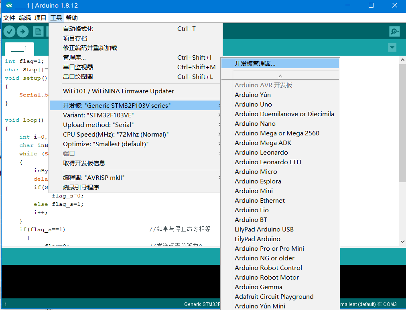Viewport: 406px width, 310px height.
Task: Open the tab options dropdown arrow
Action: (392, 48)
